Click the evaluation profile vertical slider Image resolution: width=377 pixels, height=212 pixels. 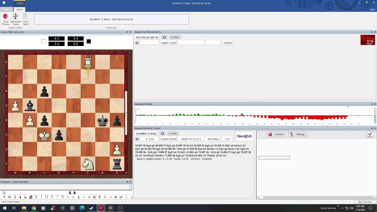coord(375,116)
